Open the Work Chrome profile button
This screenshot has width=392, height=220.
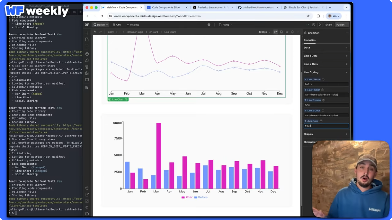[334, 16]
